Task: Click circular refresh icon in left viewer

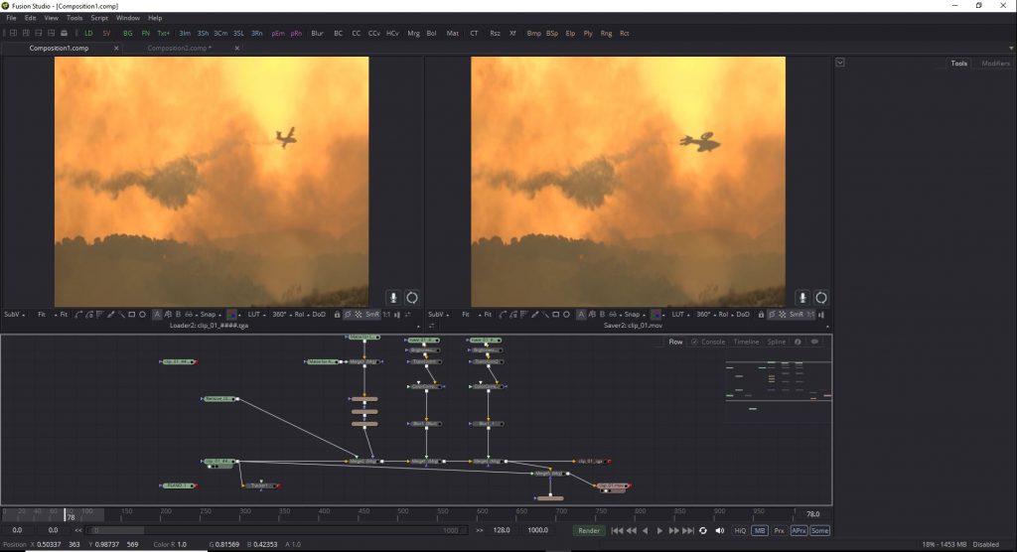Action: tap(412, 298)
